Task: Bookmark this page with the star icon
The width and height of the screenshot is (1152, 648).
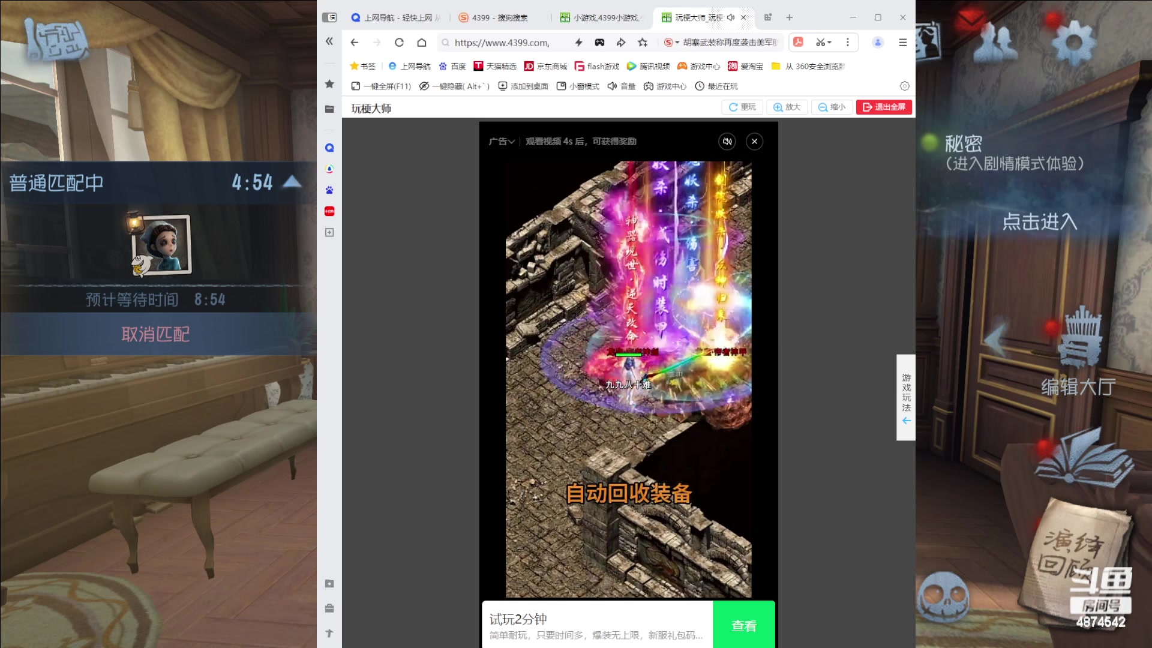Action: pos(643,43)
